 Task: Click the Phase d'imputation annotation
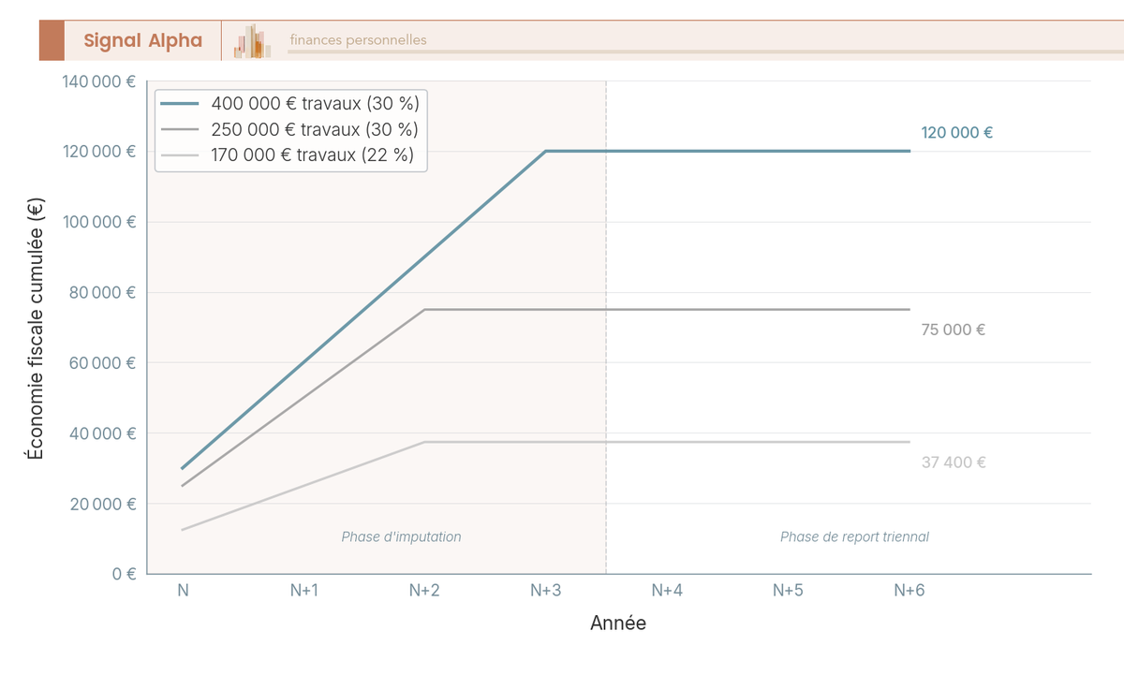(401, 537)
